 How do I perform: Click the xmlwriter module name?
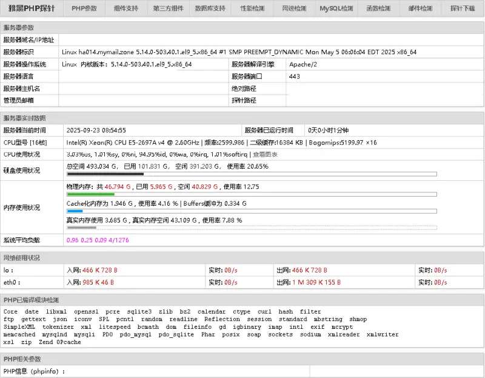[x=383, y=334]
